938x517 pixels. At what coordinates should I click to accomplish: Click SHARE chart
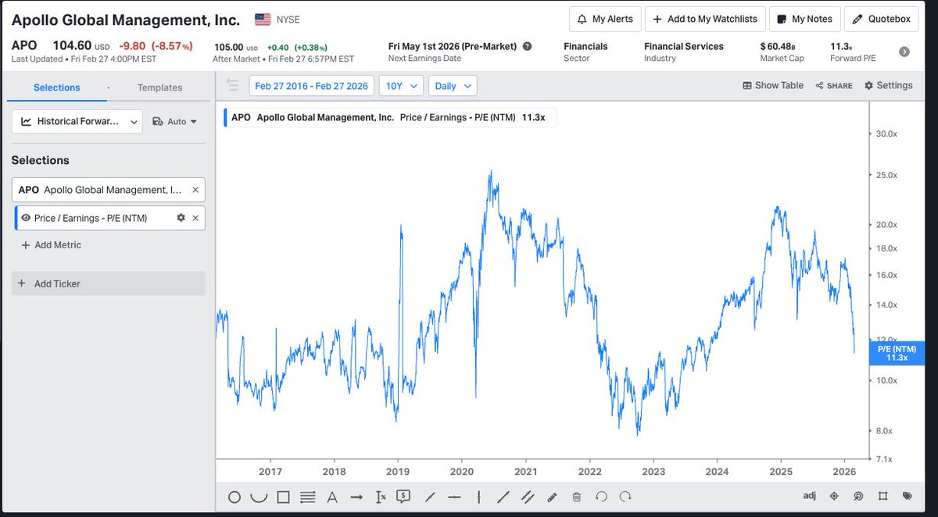pos(834,86)
